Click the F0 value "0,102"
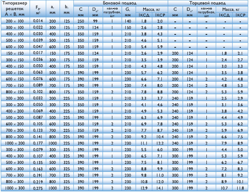This screenshot has height=193, width=249. coord(38,92)
